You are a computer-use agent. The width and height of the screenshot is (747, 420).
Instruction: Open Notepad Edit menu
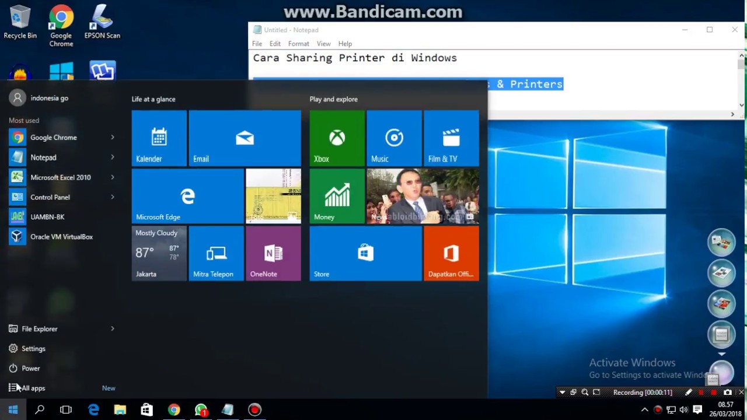point(275,44)
